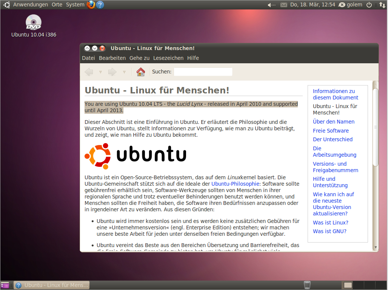Expand the back button history dropdown
This screenshot has height=290, width=388.
(100, 72)
